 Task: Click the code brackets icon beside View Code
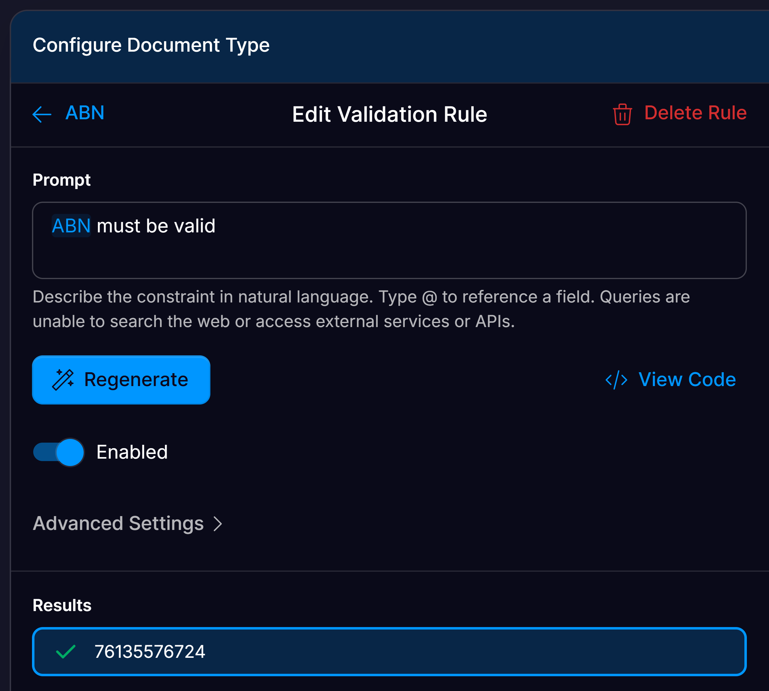coord(616,380)
